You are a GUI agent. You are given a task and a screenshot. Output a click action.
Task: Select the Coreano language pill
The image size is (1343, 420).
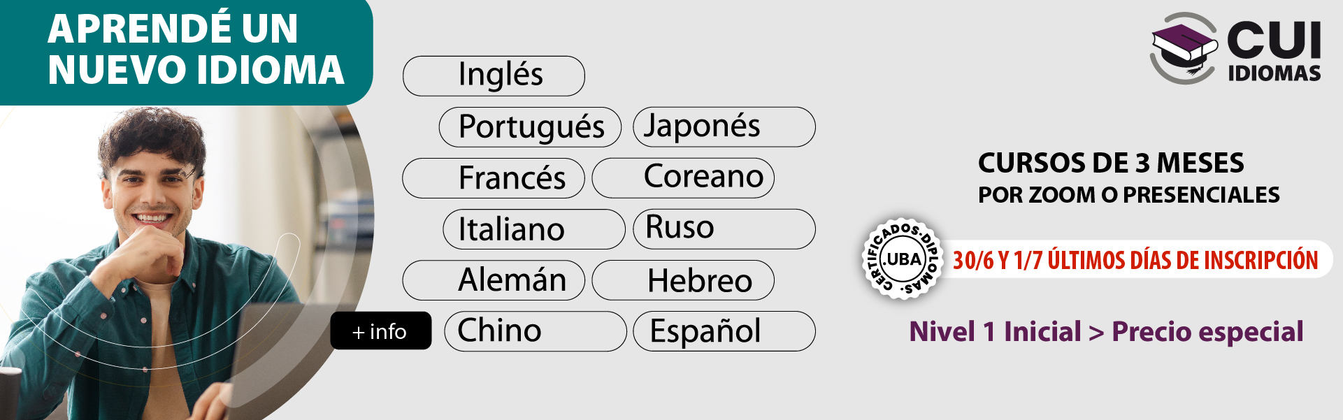click(683, 178)
